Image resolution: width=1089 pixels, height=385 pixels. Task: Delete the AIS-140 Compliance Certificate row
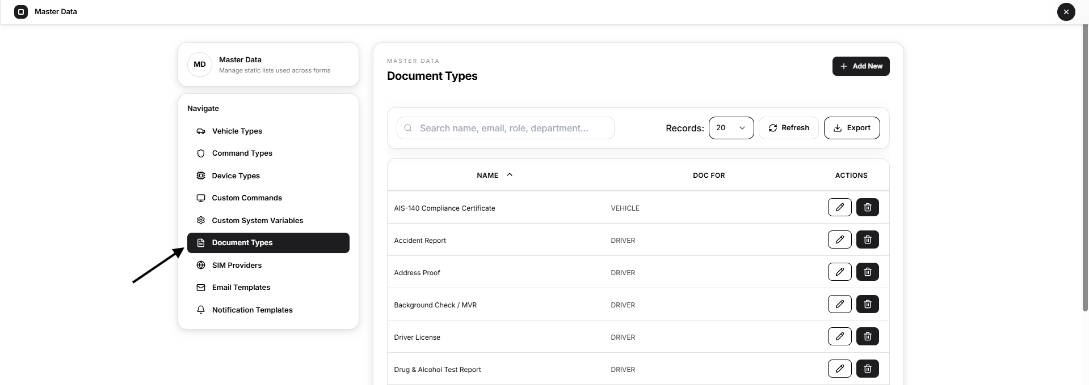(867, 207)
